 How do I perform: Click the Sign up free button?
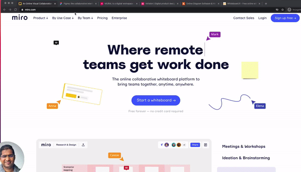pyautogui.click(x=285, y=18)
